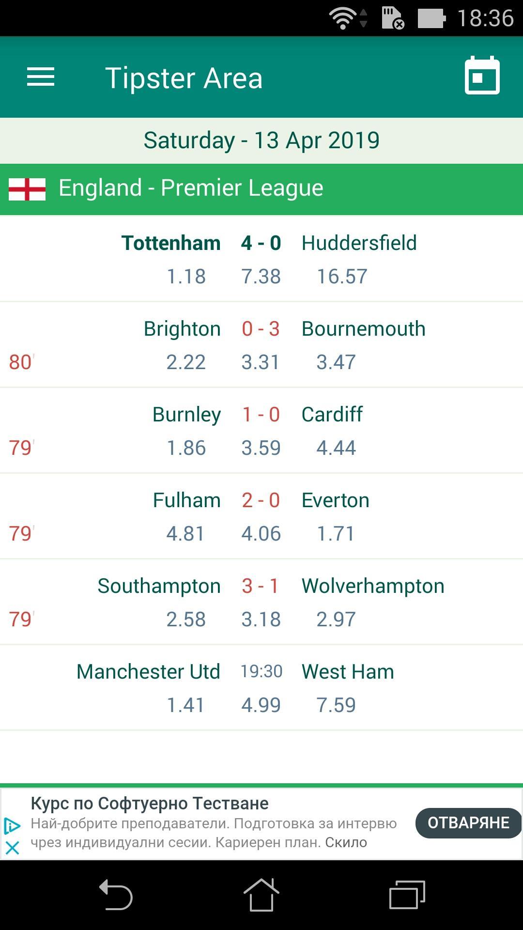523x930 pixels.
Task: Tap the Android back navigation icon
Action: tap(116, 895)
